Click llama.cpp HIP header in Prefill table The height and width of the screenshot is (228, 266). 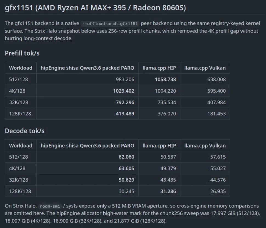[159, 68]
